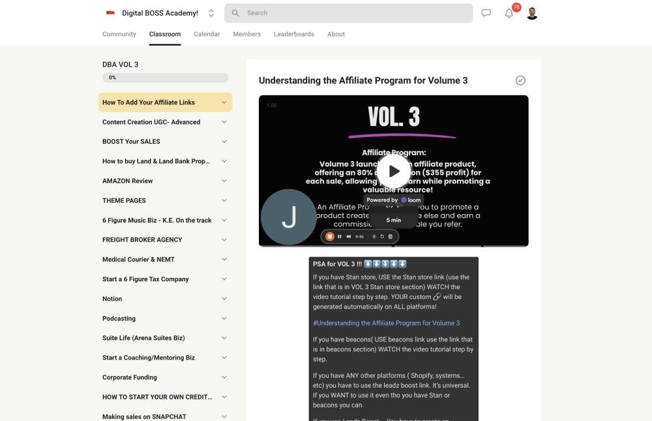Click the PSA for VOL 3 heading text
This screenshot has width=652, height=421.
pyautogui.click(x=337, y=264)
